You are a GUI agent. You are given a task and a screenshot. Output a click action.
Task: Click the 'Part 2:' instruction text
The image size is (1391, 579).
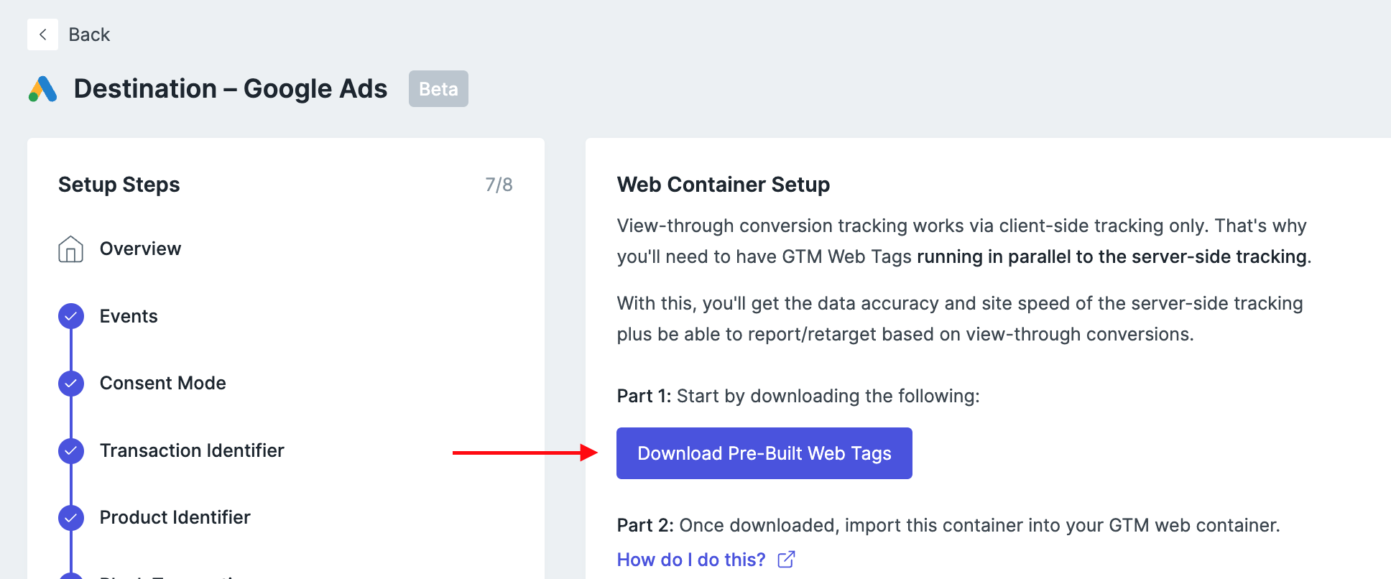[x=948, y=525]
